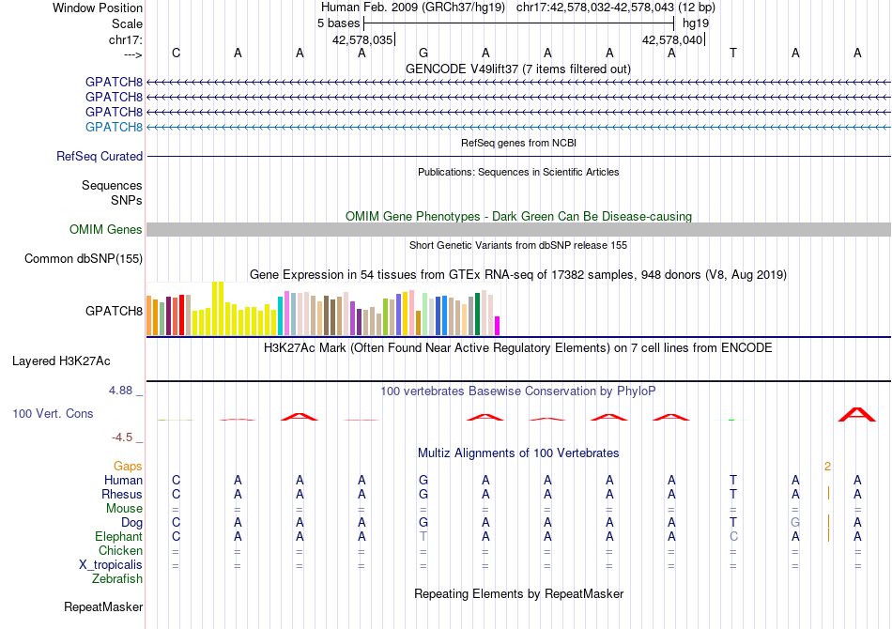Click the orange insertion bar in the Elephant row

click(x=828, y=535)
